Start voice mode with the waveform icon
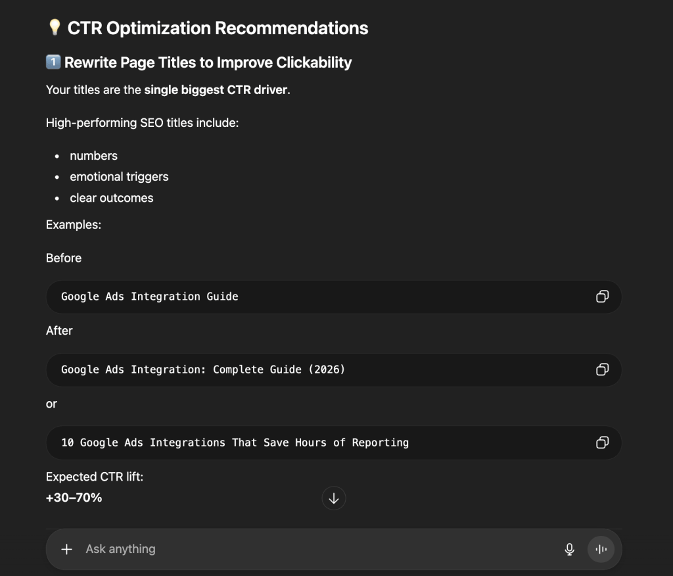Screen dimensions: 673x576 click(x=601, y=549)
